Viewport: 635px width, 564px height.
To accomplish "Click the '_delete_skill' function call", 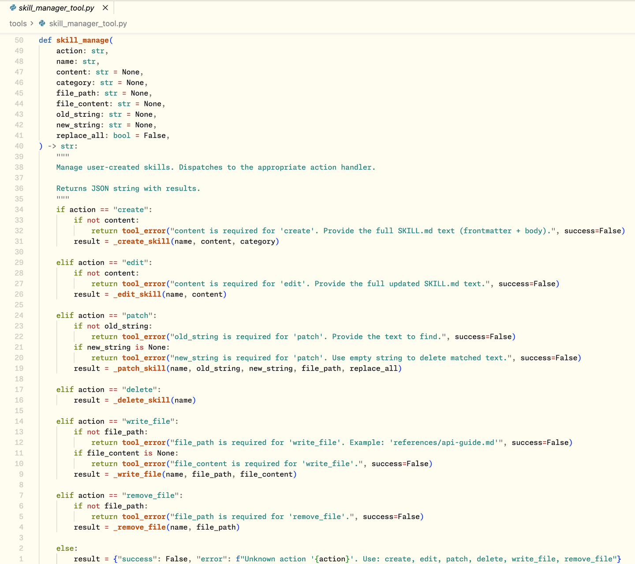I will tap(142, 400).
